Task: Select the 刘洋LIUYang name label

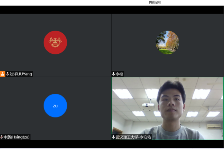Action: [x=21, y=74]
